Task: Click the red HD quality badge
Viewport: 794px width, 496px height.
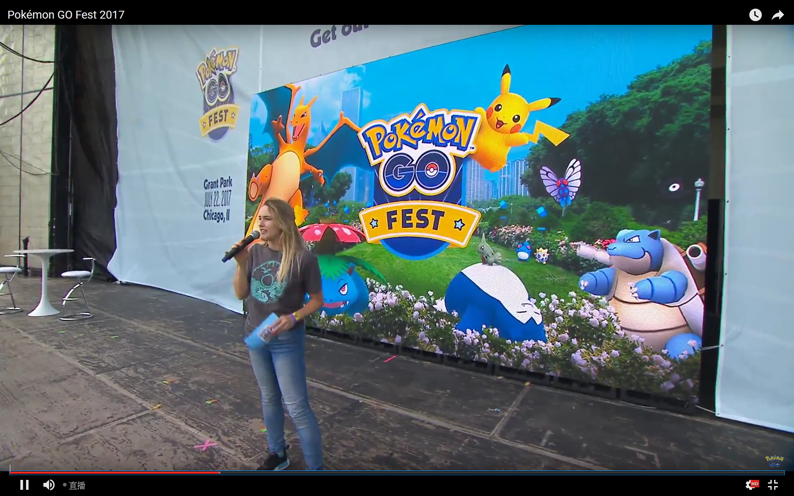Action: pos(755,484)
